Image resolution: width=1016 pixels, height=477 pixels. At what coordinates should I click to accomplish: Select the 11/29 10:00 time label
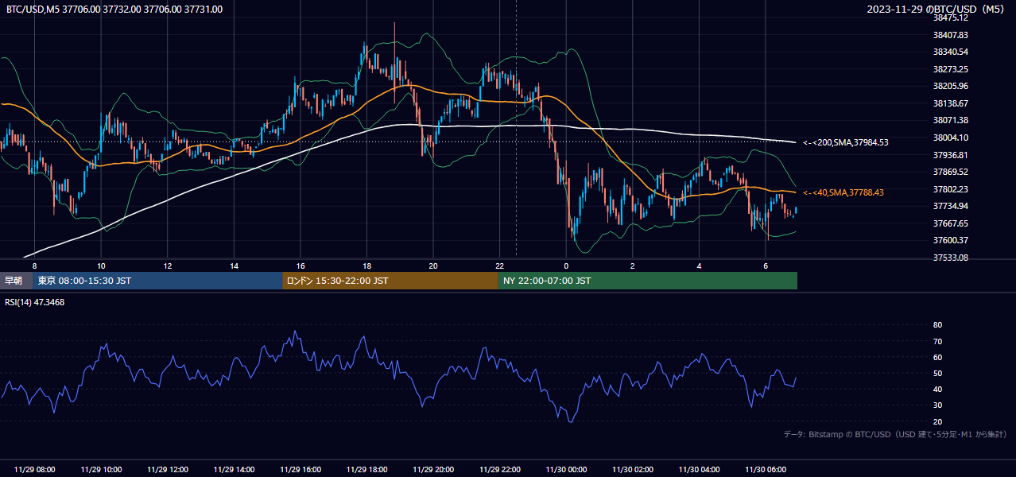tap(101, 470)
